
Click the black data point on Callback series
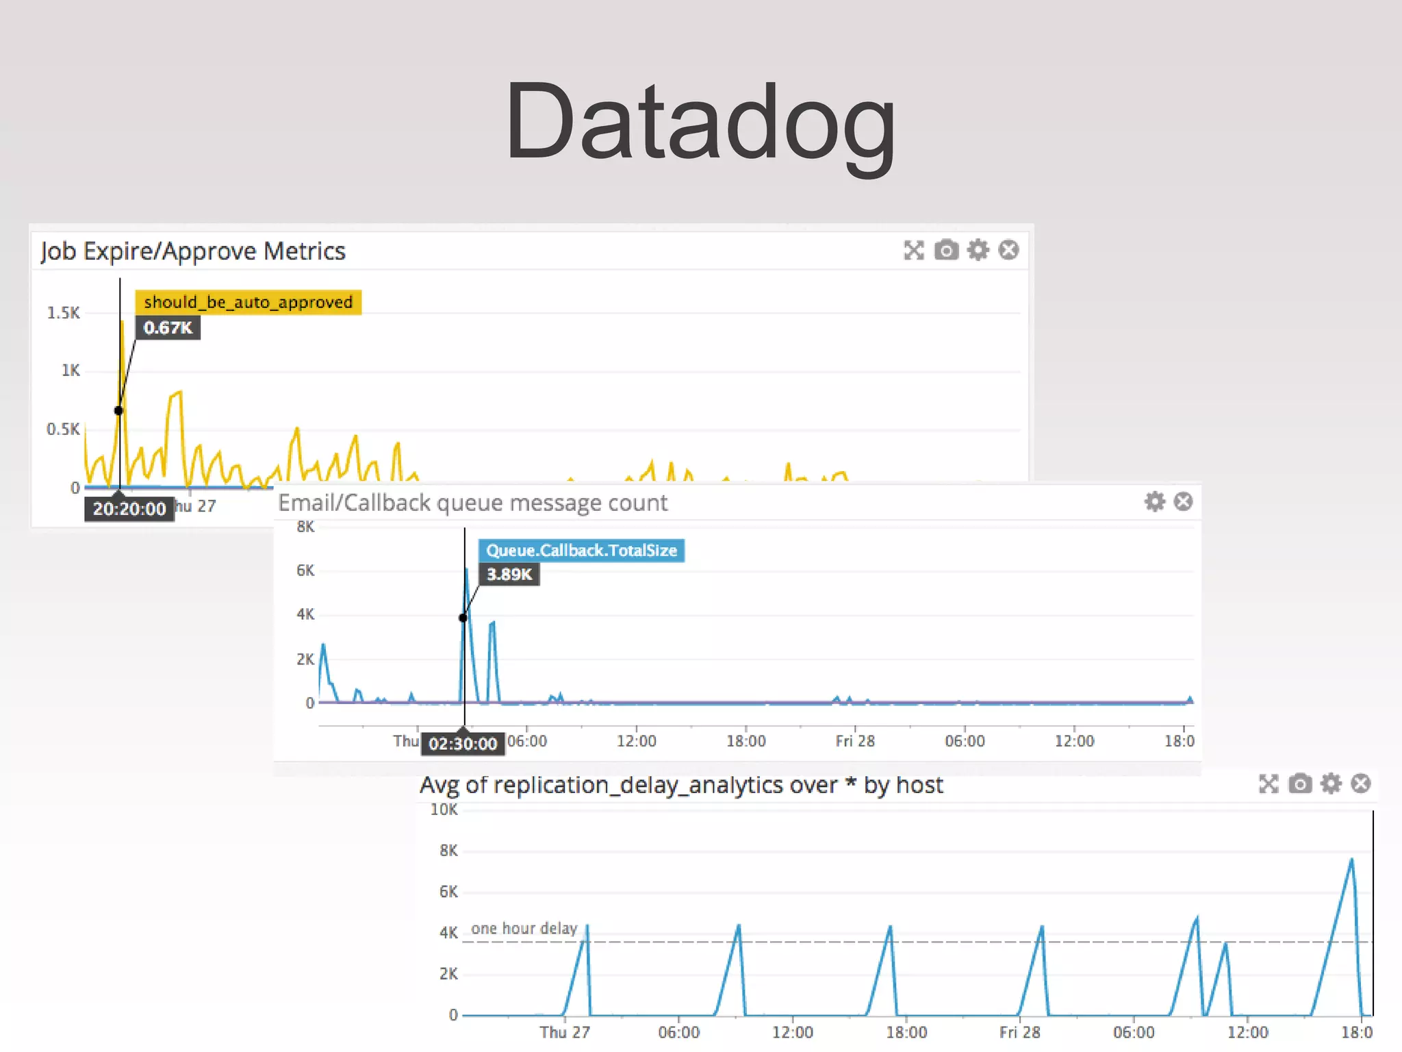click(x=463, y=618)
